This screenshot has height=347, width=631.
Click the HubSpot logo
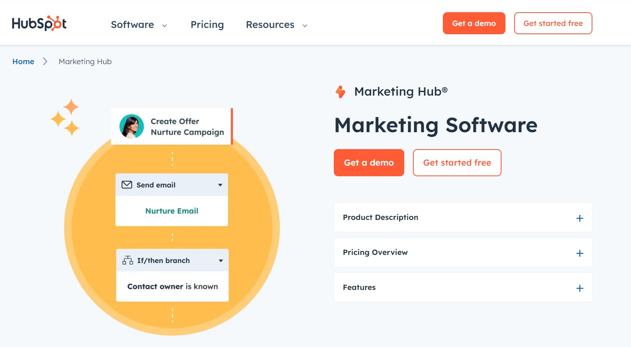coord(39,23)
